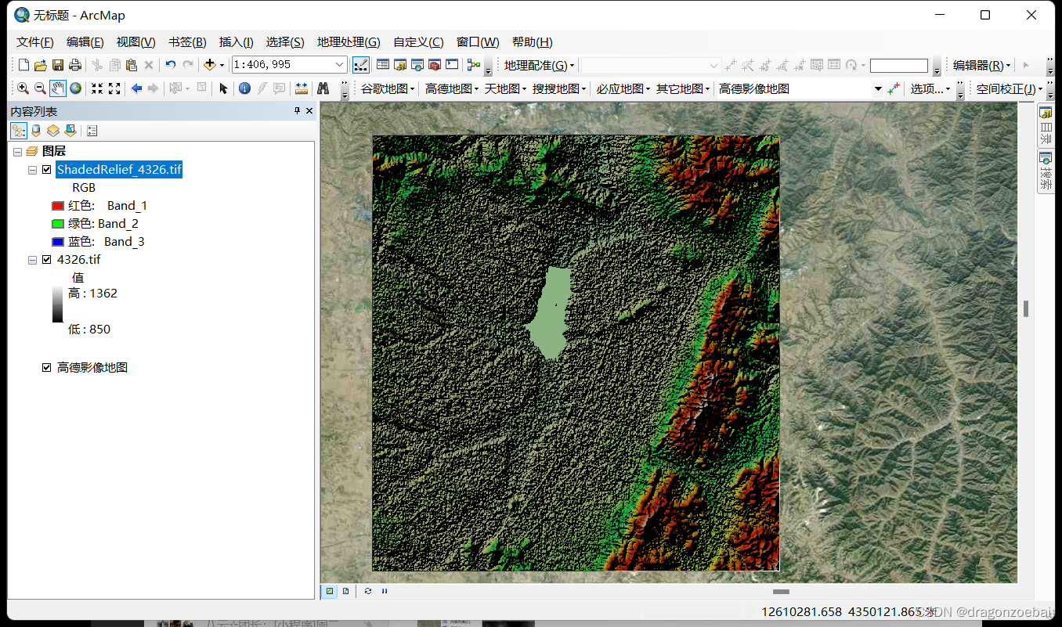Disable the 高德影像地图 basemap layer
This screenshot has height=627, width=1062.
pyautogui.click(x=46, y=366)
